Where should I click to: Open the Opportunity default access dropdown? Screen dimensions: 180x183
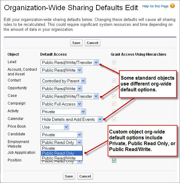61,89
